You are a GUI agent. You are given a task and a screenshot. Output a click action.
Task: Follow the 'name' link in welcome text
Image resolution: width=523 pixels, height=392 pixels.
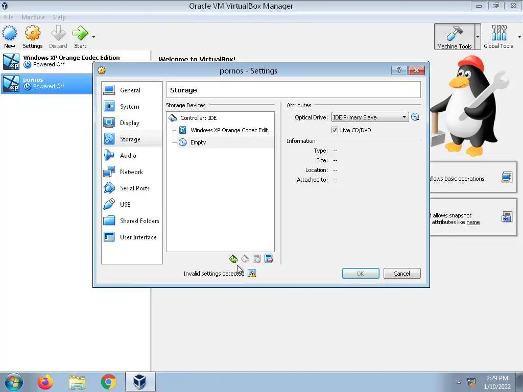(x=473, y=222)
